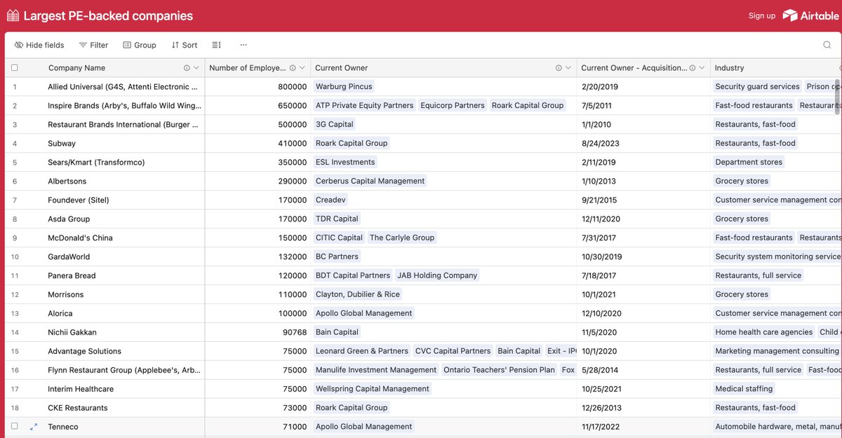Viewport: 842px width, 438px height.
Task: Click the ESL Investments tag
Action: (x=345, y=163)
